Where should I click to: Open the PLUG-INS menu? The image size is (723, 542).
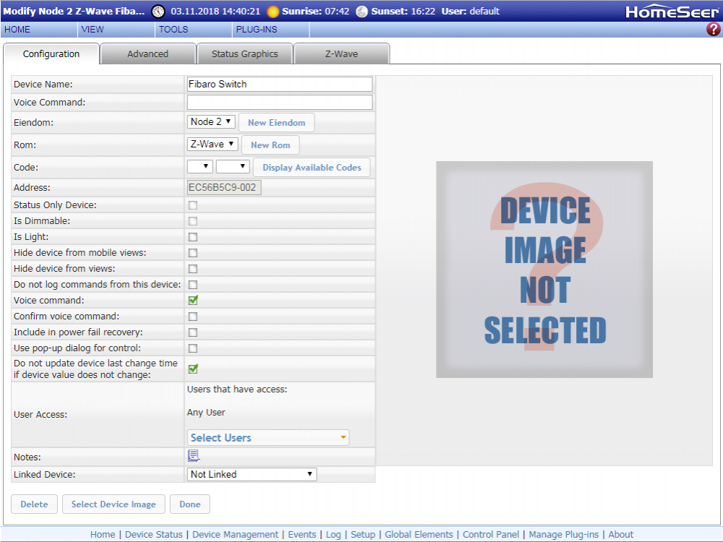click(256, 30)
